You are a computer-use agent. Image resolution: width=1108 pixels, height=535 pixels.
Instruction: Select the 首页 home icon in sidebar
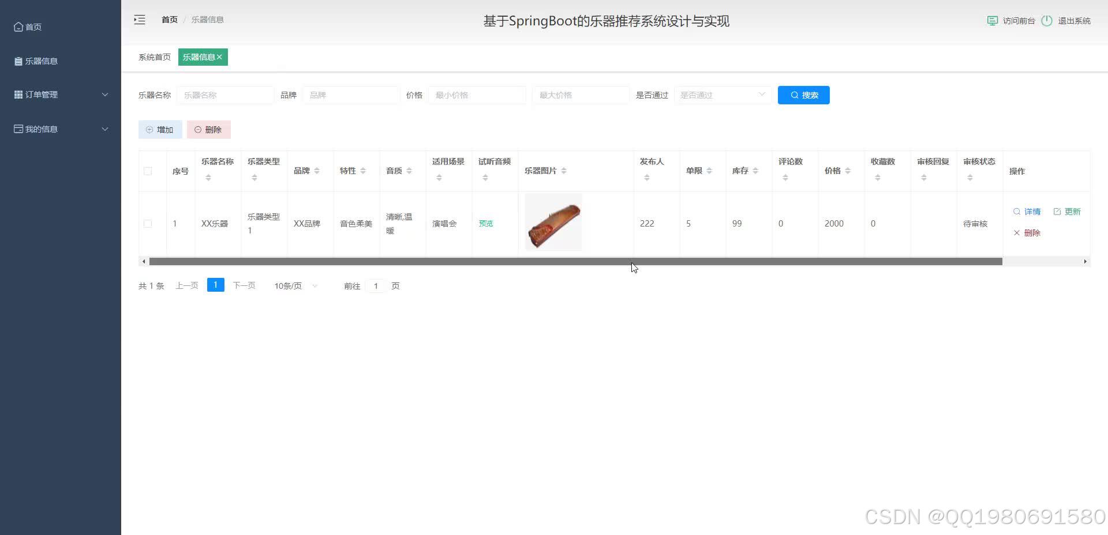tap(18, 27)
